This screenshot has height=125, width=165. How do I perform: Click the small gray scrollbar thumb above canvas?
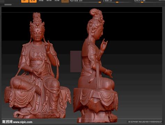[x=8, y=5]
